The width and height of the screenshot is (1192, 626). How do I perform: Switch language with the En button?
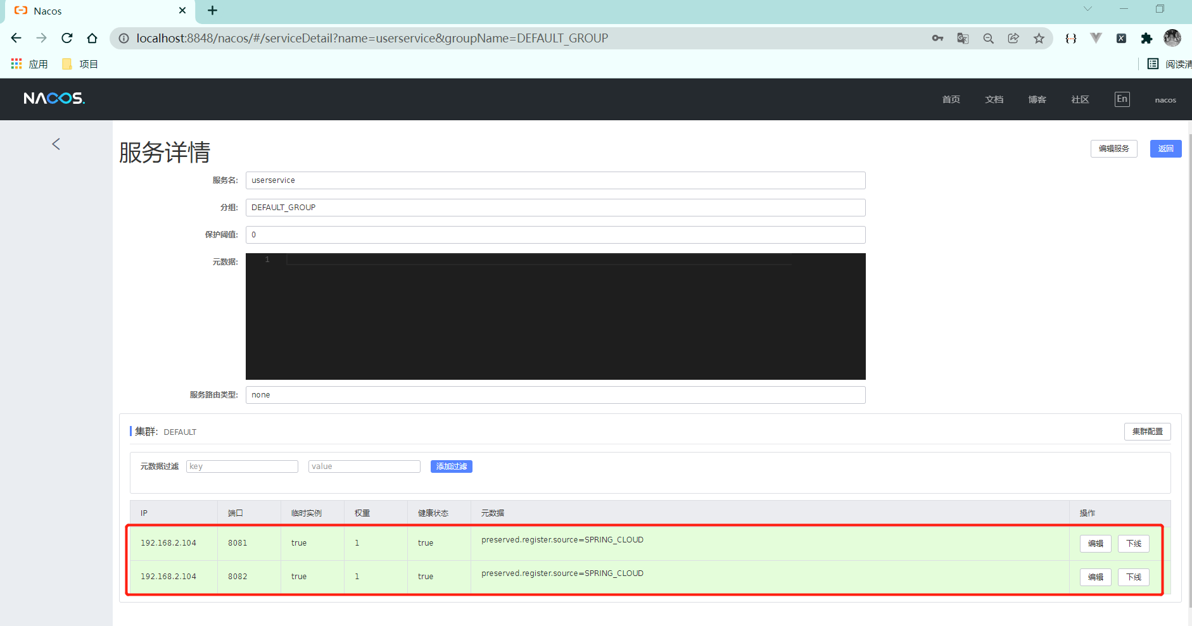(1122, 99)
